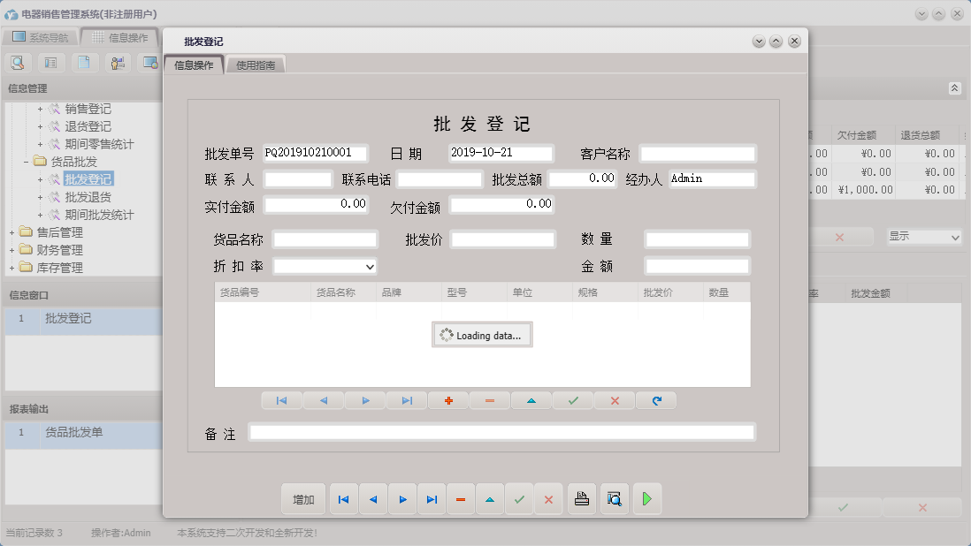Click the document toolbar icon
The width and height of the screenshot is (971, 546).
[83, 63]
